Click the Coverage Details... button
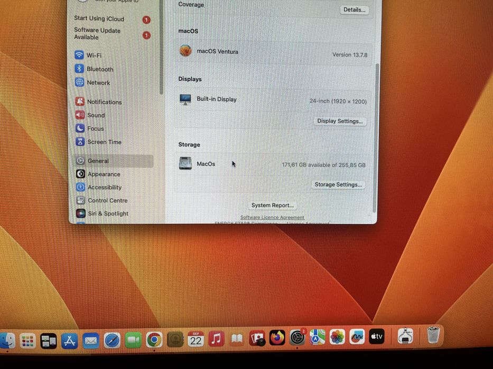This screenshot has height=369, width=493. coord(355,9)
